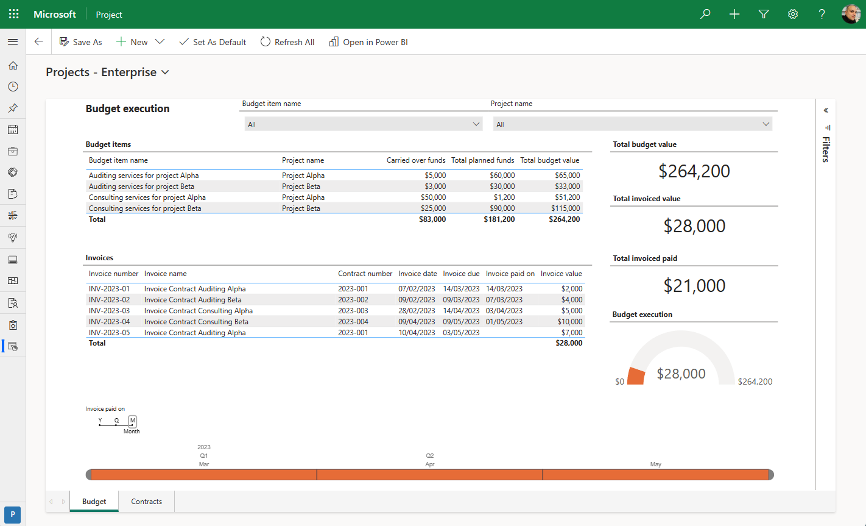Open the selected dashboard report icon in sidebar
This screenshot has width=866, height=526.
[13, 346]
